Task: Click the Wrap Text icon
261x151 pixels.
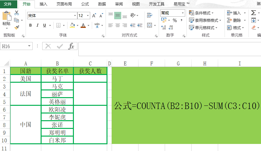Action: 150,15
